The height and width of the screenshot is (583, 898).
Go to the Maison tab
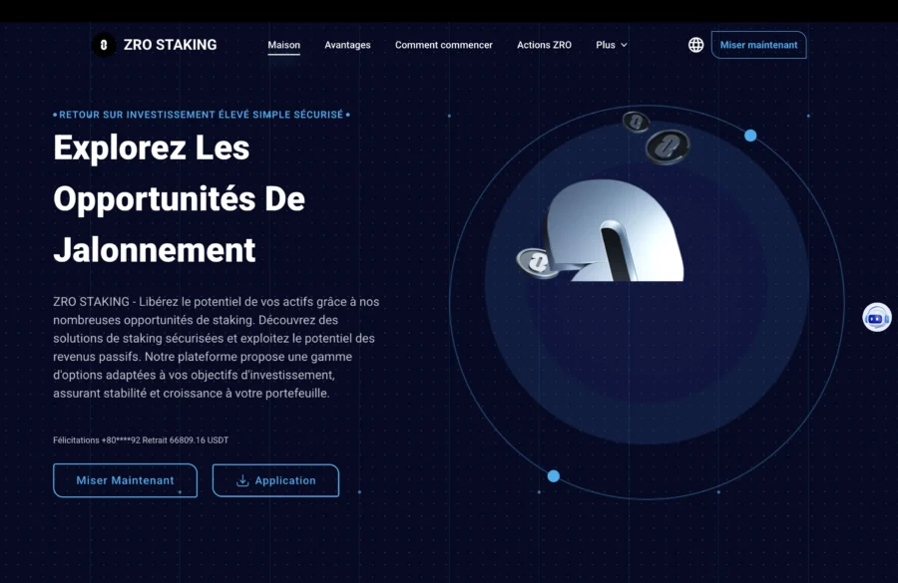(284, 45)
